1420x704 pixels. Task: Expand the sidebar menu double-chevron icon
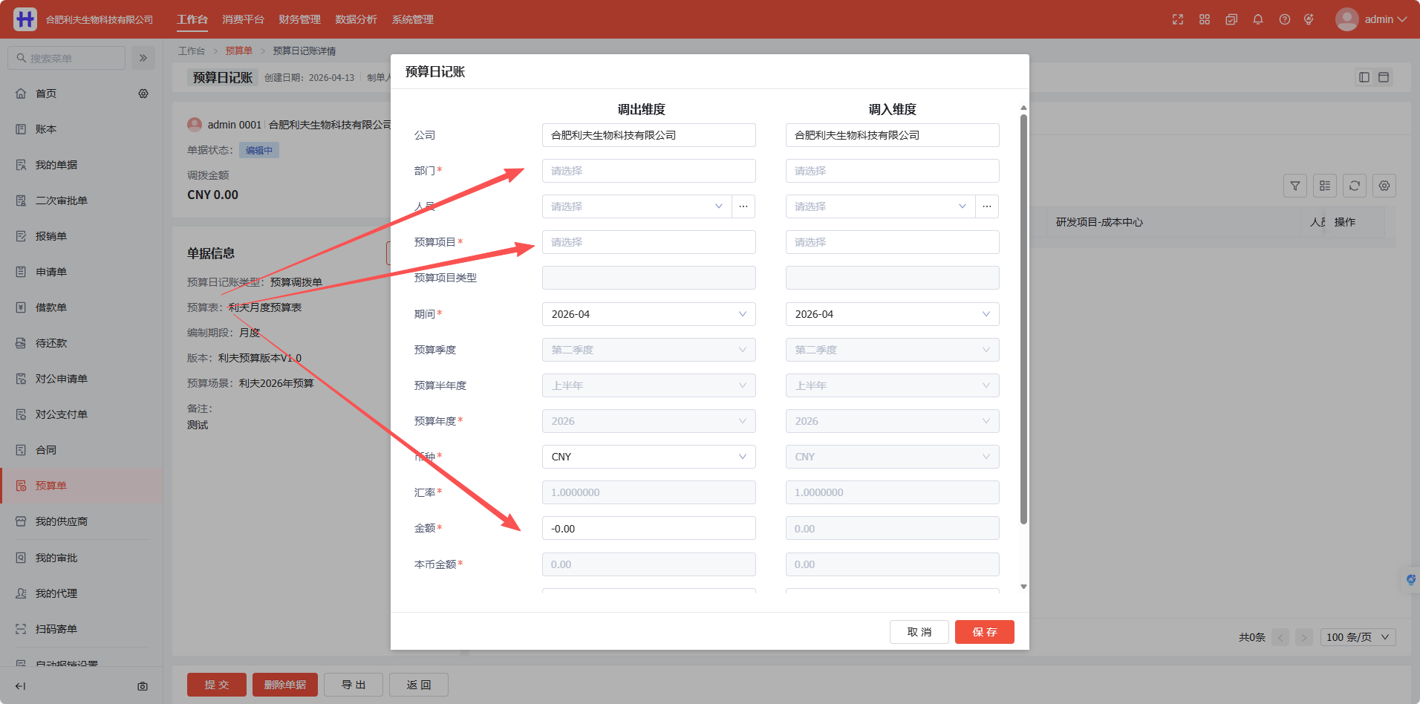pos(143,58)
